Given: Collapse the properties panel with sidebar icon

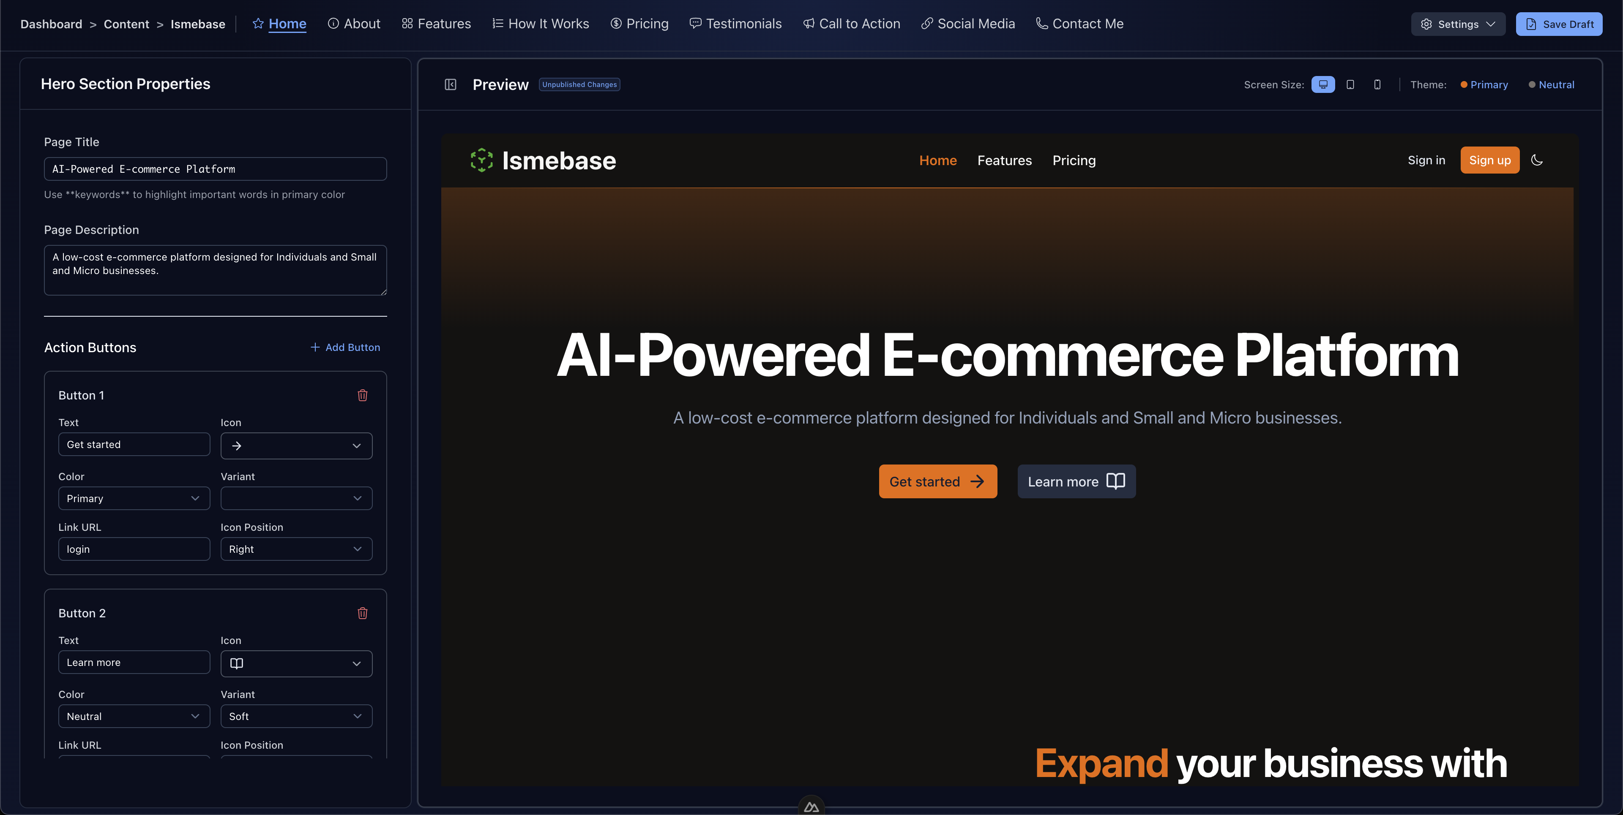Looking at the screenshot, I should click(x=450, y=84).
